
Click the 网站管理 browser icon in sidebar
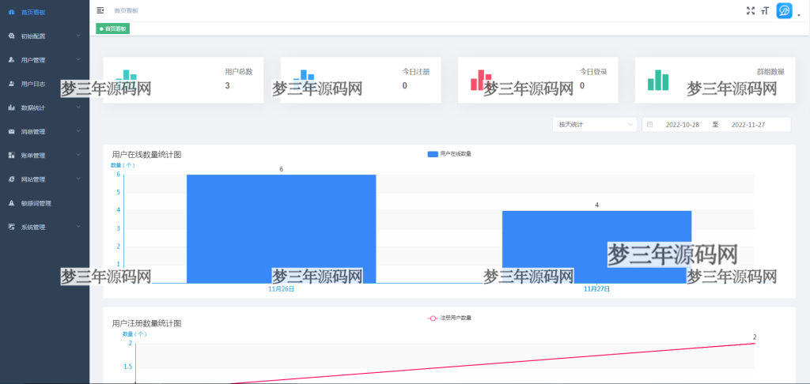point(11,179)
